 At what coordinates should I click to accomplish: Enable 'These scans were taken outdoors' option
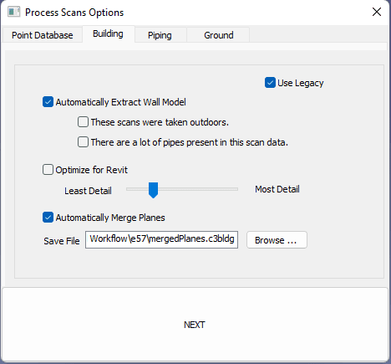[x=83, y=122]
